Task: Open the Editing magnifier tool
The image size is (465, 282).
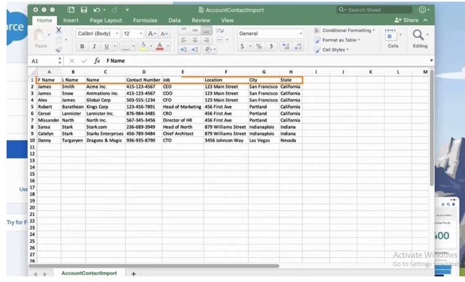Action: [418, 35]
